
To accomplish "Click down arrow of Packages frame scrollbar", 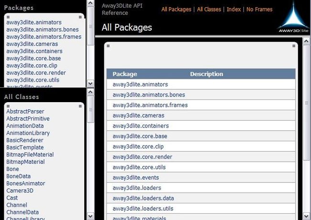I will (x=90, y=84).
